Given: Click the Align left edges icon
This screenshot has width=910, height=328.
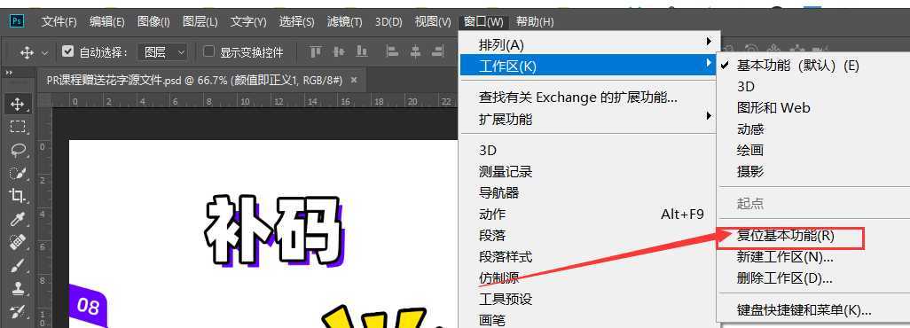Looking at the screenshot, I should click(x=392, y=51).
